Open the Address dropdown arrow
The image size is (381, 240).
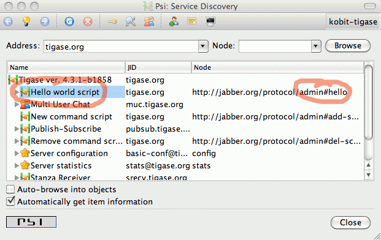203,47
